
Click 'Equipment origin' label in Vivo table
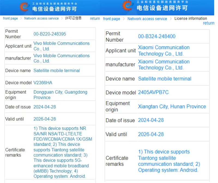click(16, 95)
